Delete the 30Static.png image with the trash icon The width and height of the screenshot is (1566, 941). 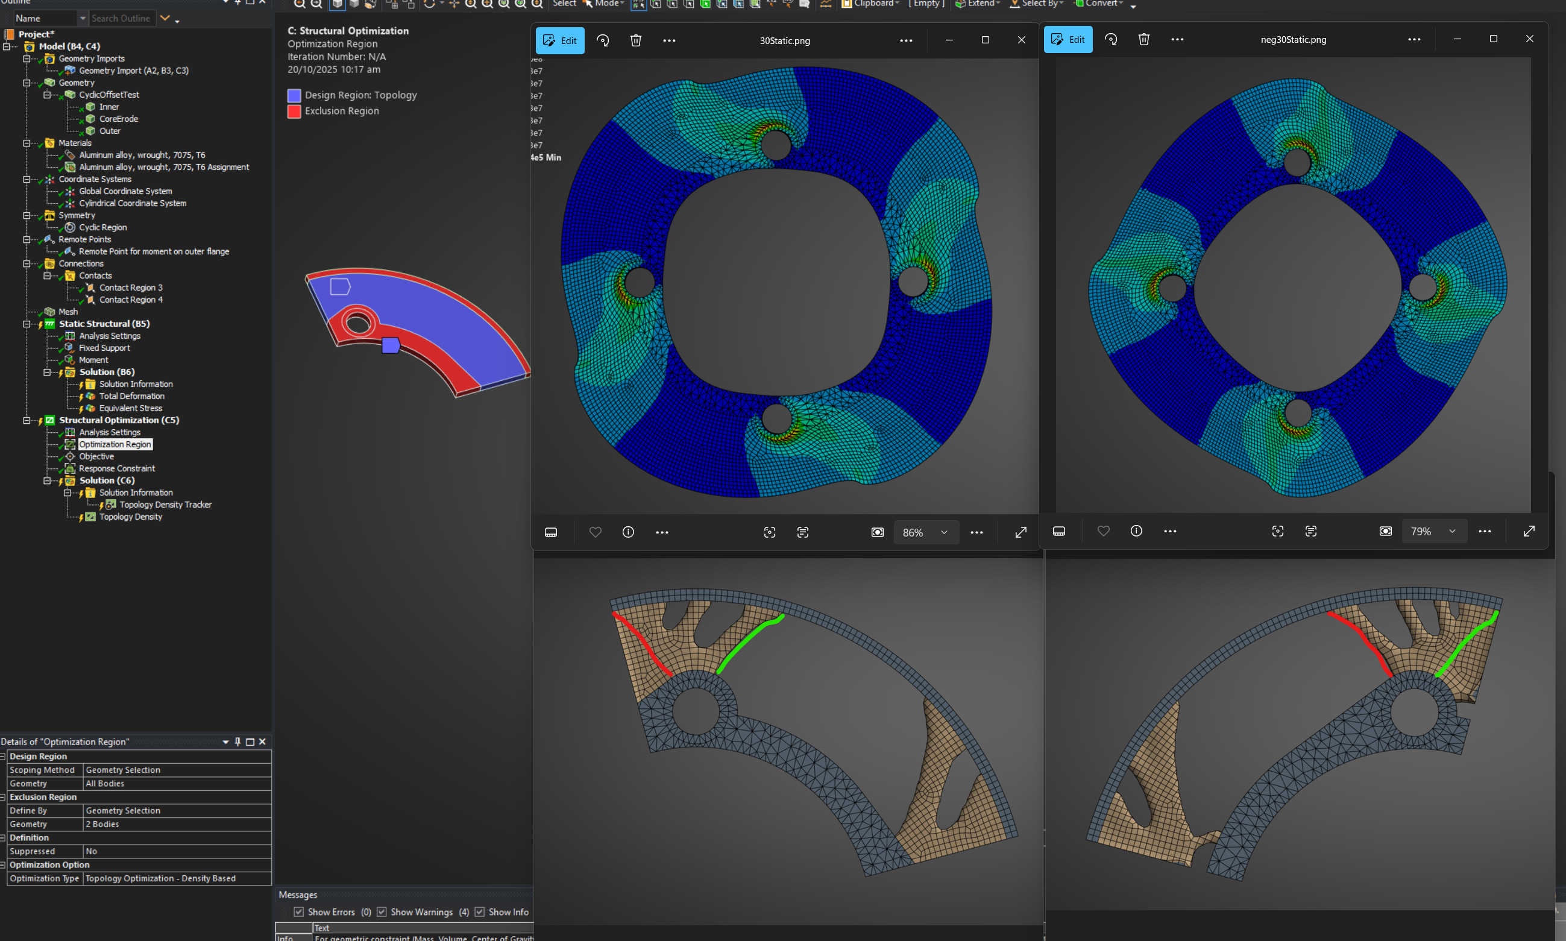(x=635, y=40)
